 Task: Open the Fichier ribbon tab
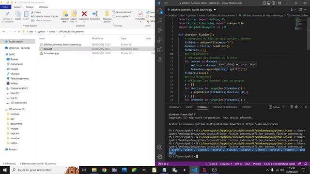[5, 7]
